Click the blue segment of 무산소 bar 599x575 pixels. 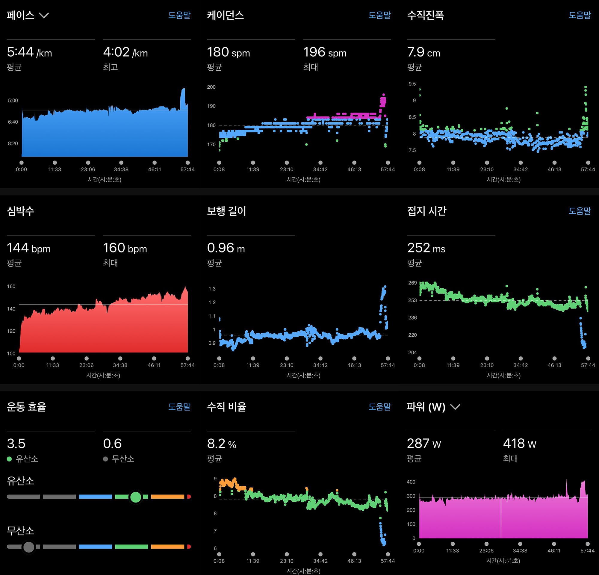(95, 547)
